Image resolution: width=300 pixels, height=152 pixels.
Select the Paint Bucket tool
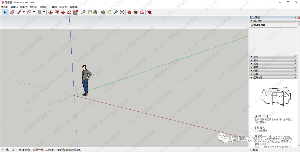pyautogui.click(x=95, y=12)
